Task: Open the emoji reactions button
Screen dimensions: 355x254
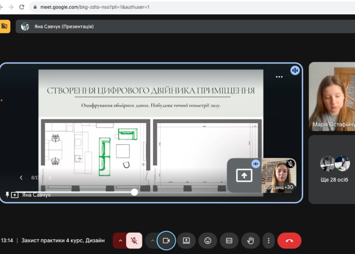Action: (208, 240)
